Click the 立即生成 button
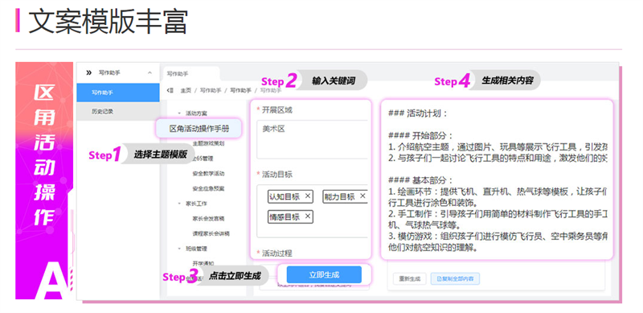The width and height of the screenshot is (643, 313). [x=324, y=275]
